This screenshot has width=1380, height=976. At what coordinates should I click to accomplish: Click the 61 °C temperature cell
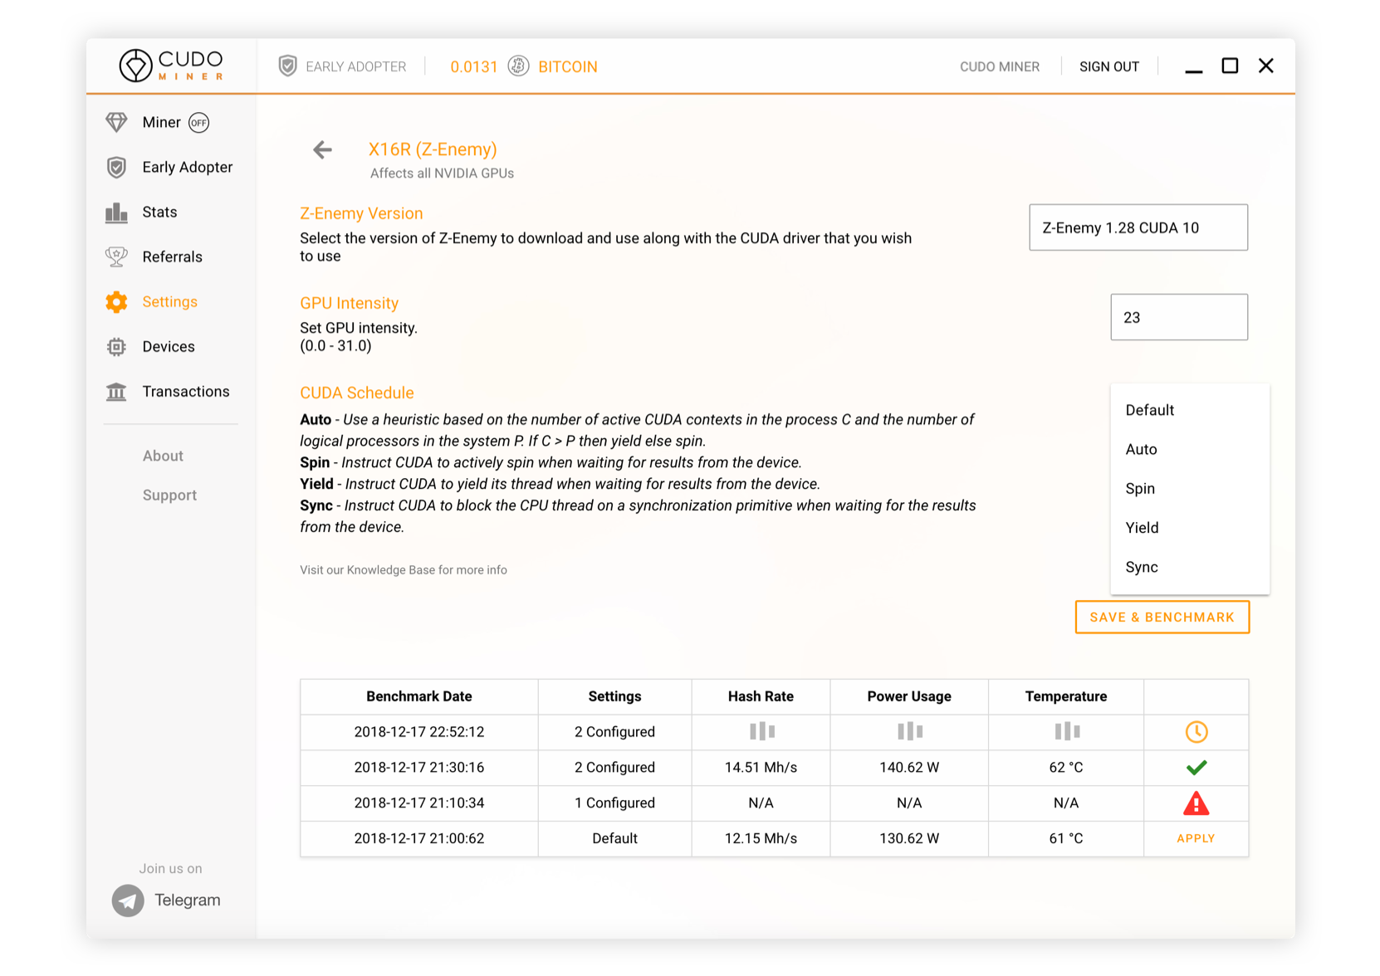click(1066, 838)
